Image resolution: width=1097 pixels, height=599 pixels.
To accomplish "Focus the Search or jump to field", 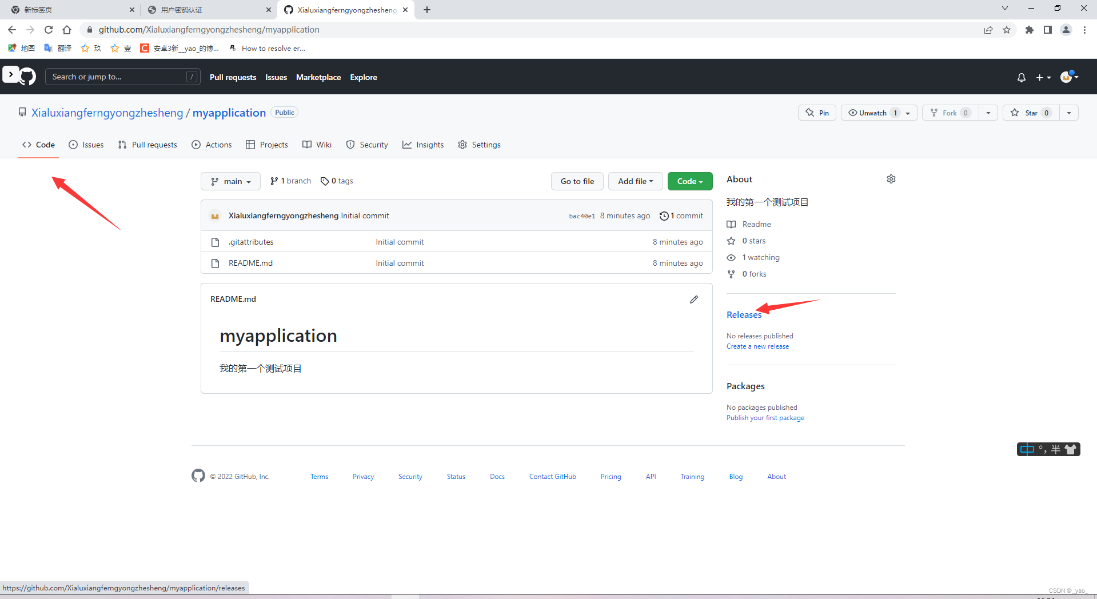I will point(123,77).
